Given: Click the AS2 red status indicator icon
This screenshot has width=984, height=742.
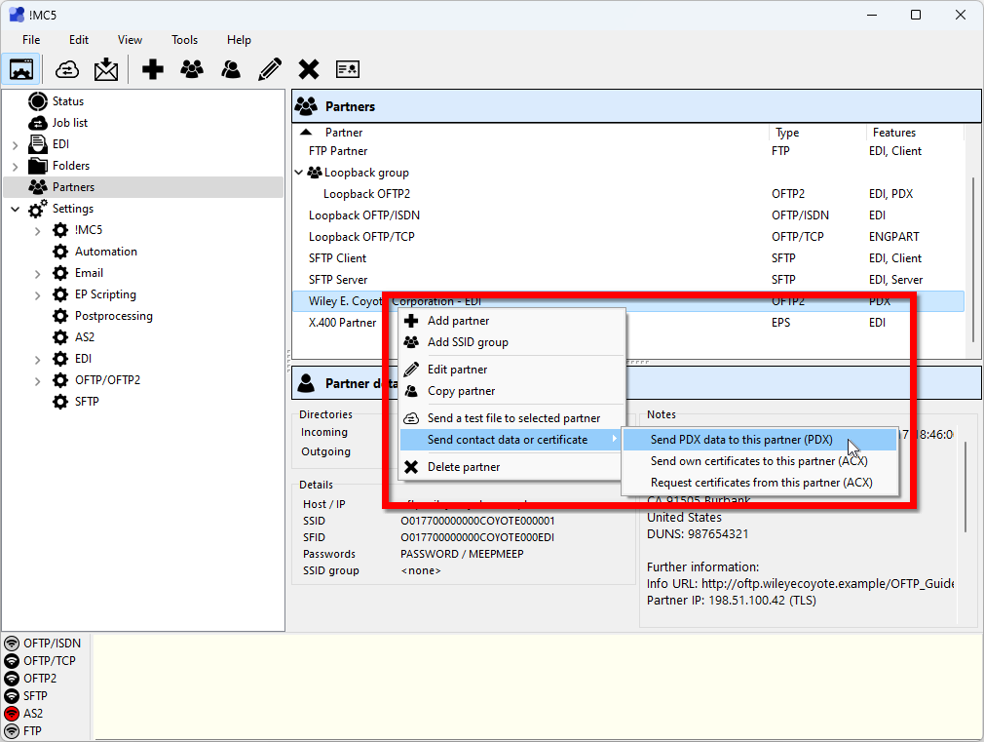Looking at the screenshot, I should (x=12, y=714).
